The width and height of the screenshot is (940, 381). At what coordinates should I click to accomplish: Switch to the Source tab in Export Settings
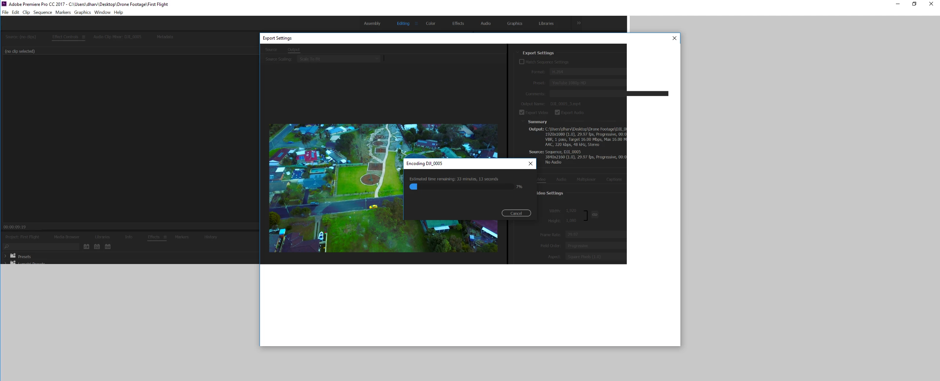271,50
